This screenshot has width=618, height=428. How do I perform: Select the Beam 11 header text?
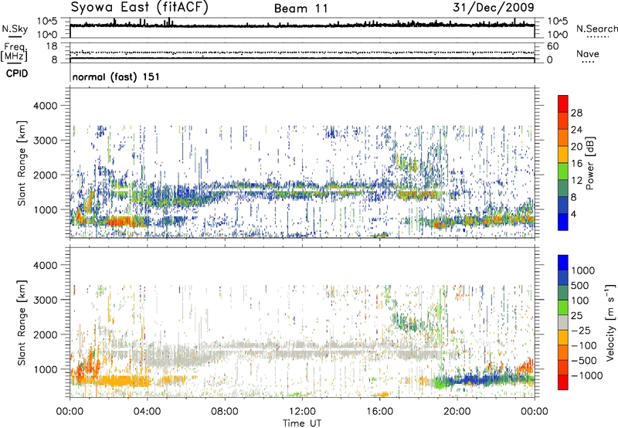[x=301, y=8]
